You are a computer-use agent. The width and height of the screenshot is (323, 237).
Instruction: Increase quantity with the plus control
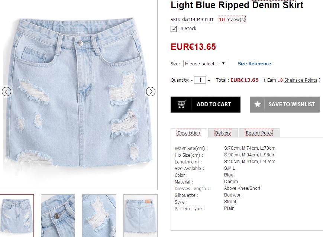click(208, 79)
